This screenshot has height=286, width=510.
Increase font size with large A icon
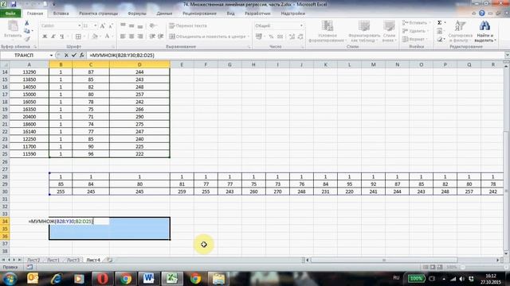point(103,25)
